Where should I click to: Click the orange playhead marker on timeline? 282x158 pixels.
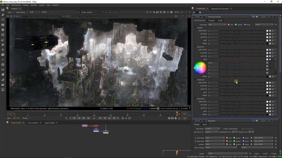(177, 113)
